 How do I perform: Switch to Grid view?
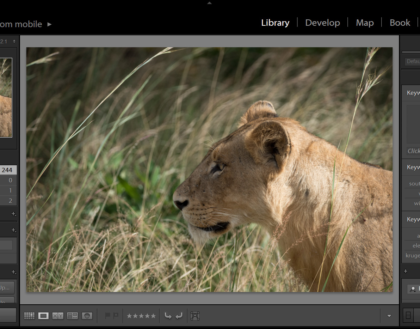(29, 316)
